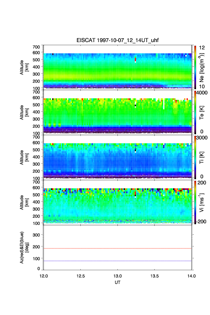Click the 3000 value on Ti color bar
The image size is (210, 315).
pyautogui.click(x=202, y=138)
